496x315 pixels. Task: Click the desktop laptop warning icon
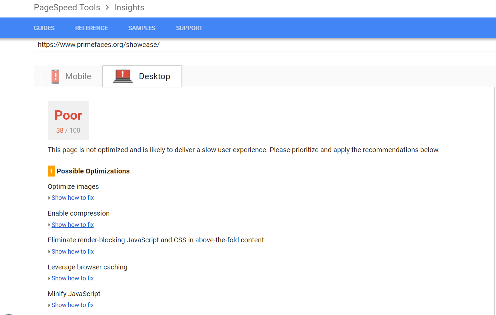[122, 75]
